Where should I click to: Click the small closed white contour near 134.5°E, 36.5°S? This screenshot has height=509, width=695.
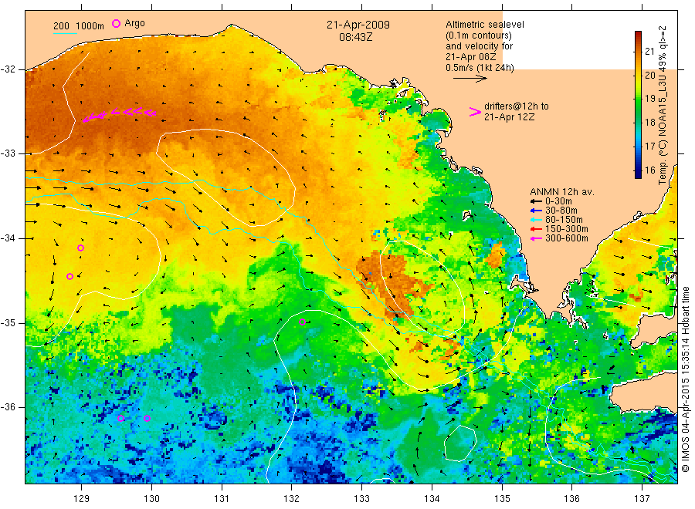pyautogui.click(x=460, y=443)
